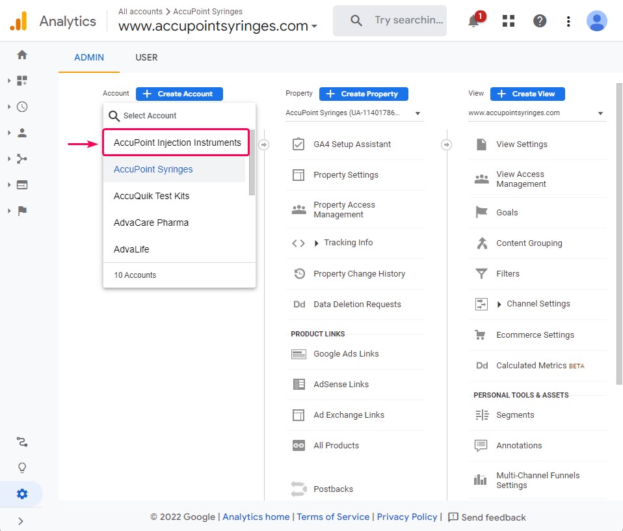The width and height of the screenshot is (623, 531).
Task: Click the search magnifier icon in top bar
Action: tap(356, 20)
